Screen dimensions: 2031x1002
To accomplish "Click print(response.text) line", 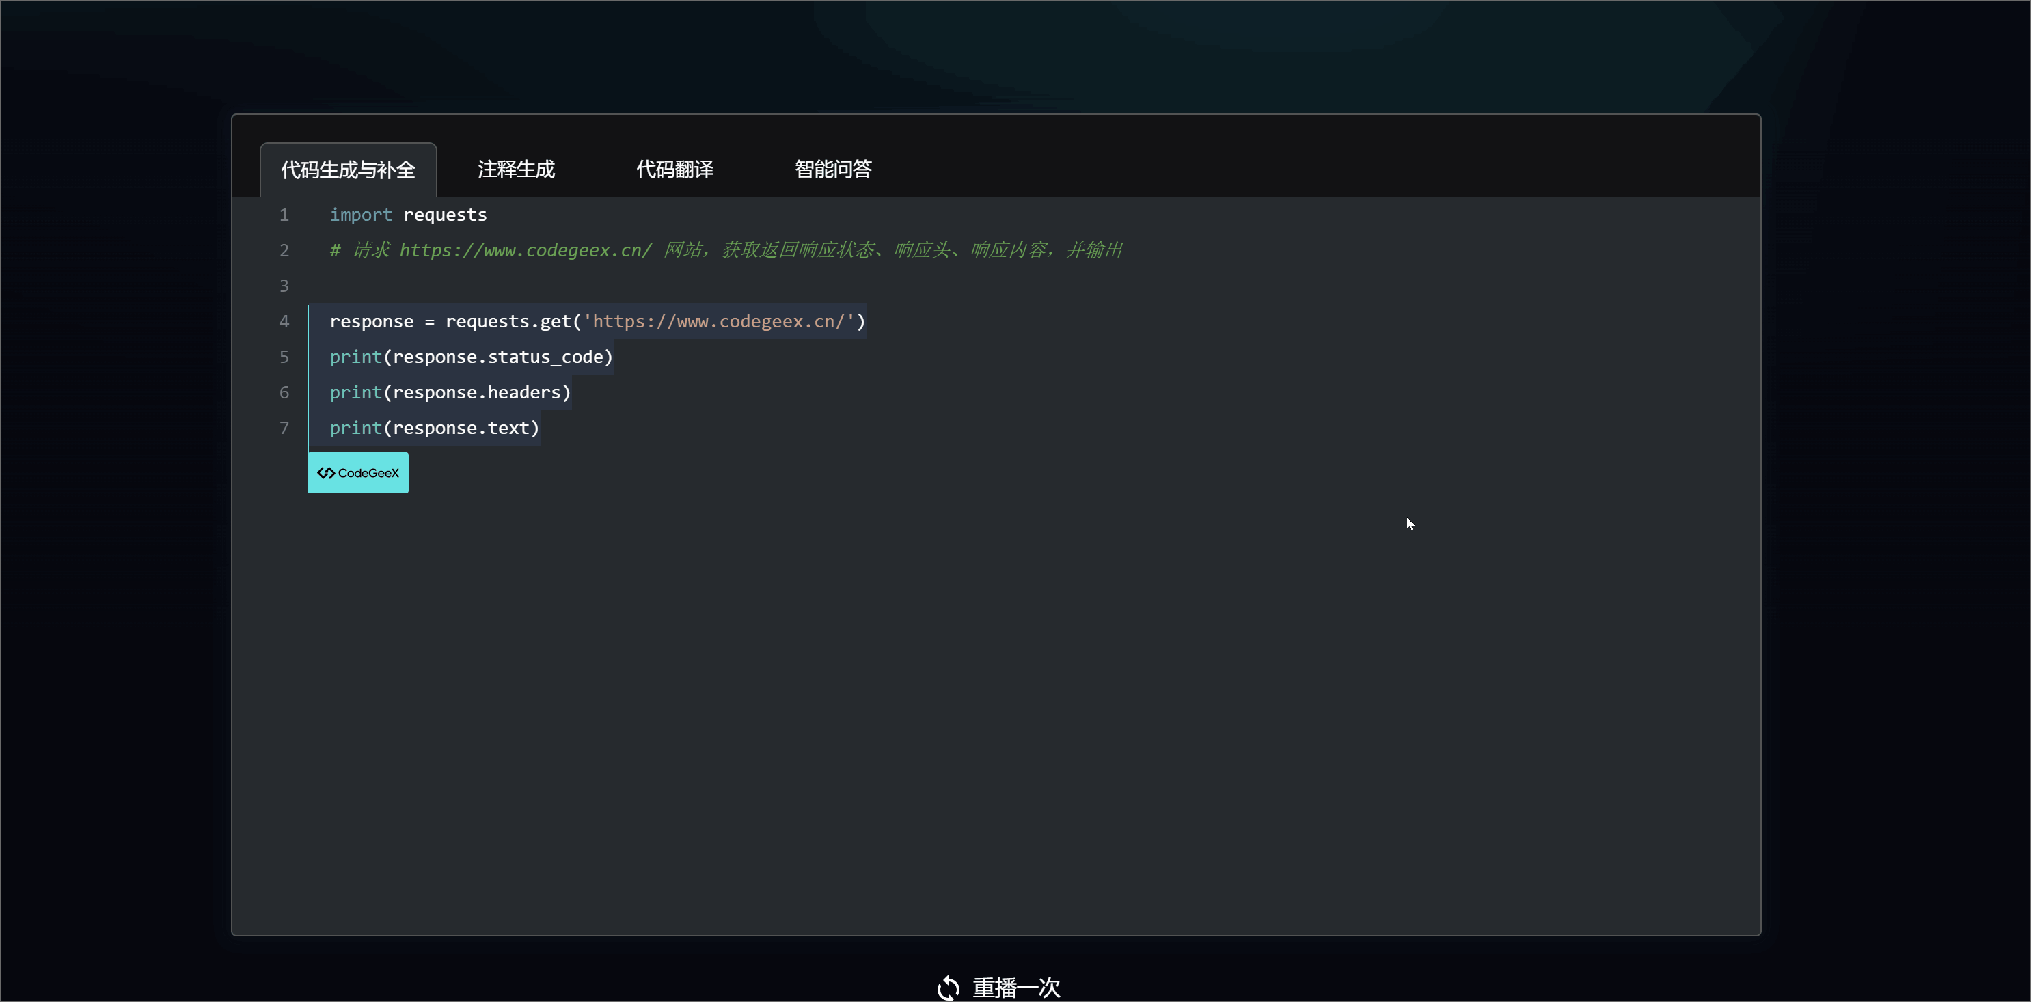I will coord(434,428).
